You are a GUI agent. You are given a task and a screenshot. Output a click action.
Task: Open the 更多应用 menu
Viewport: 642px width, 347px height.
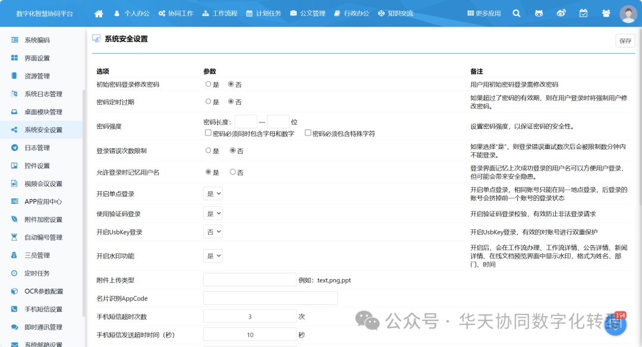[485, 12]
